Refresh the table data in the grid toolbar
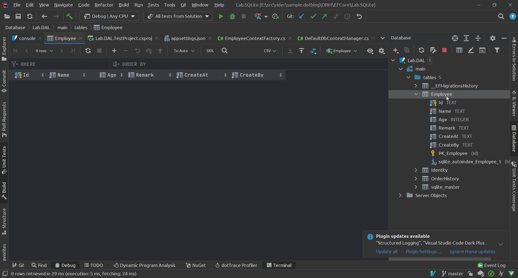The image size is (518, 278). click(88, 51)
